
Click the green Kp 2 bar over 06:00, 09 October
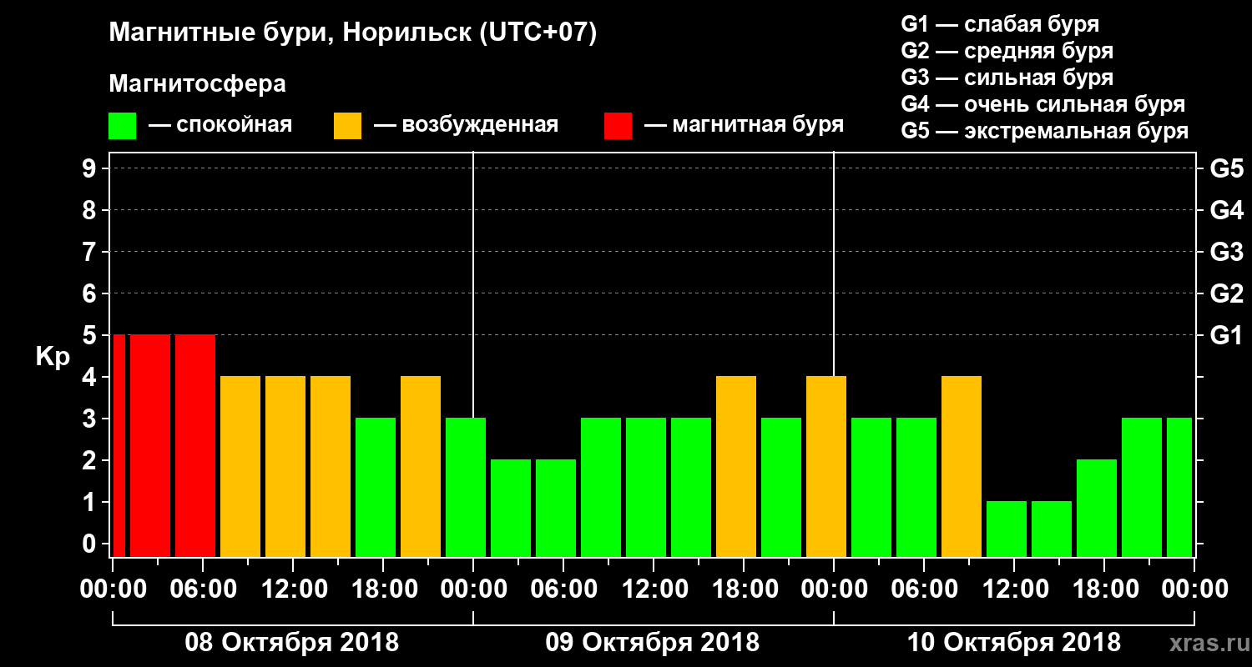pyautogui.click(x=556, y=509)
